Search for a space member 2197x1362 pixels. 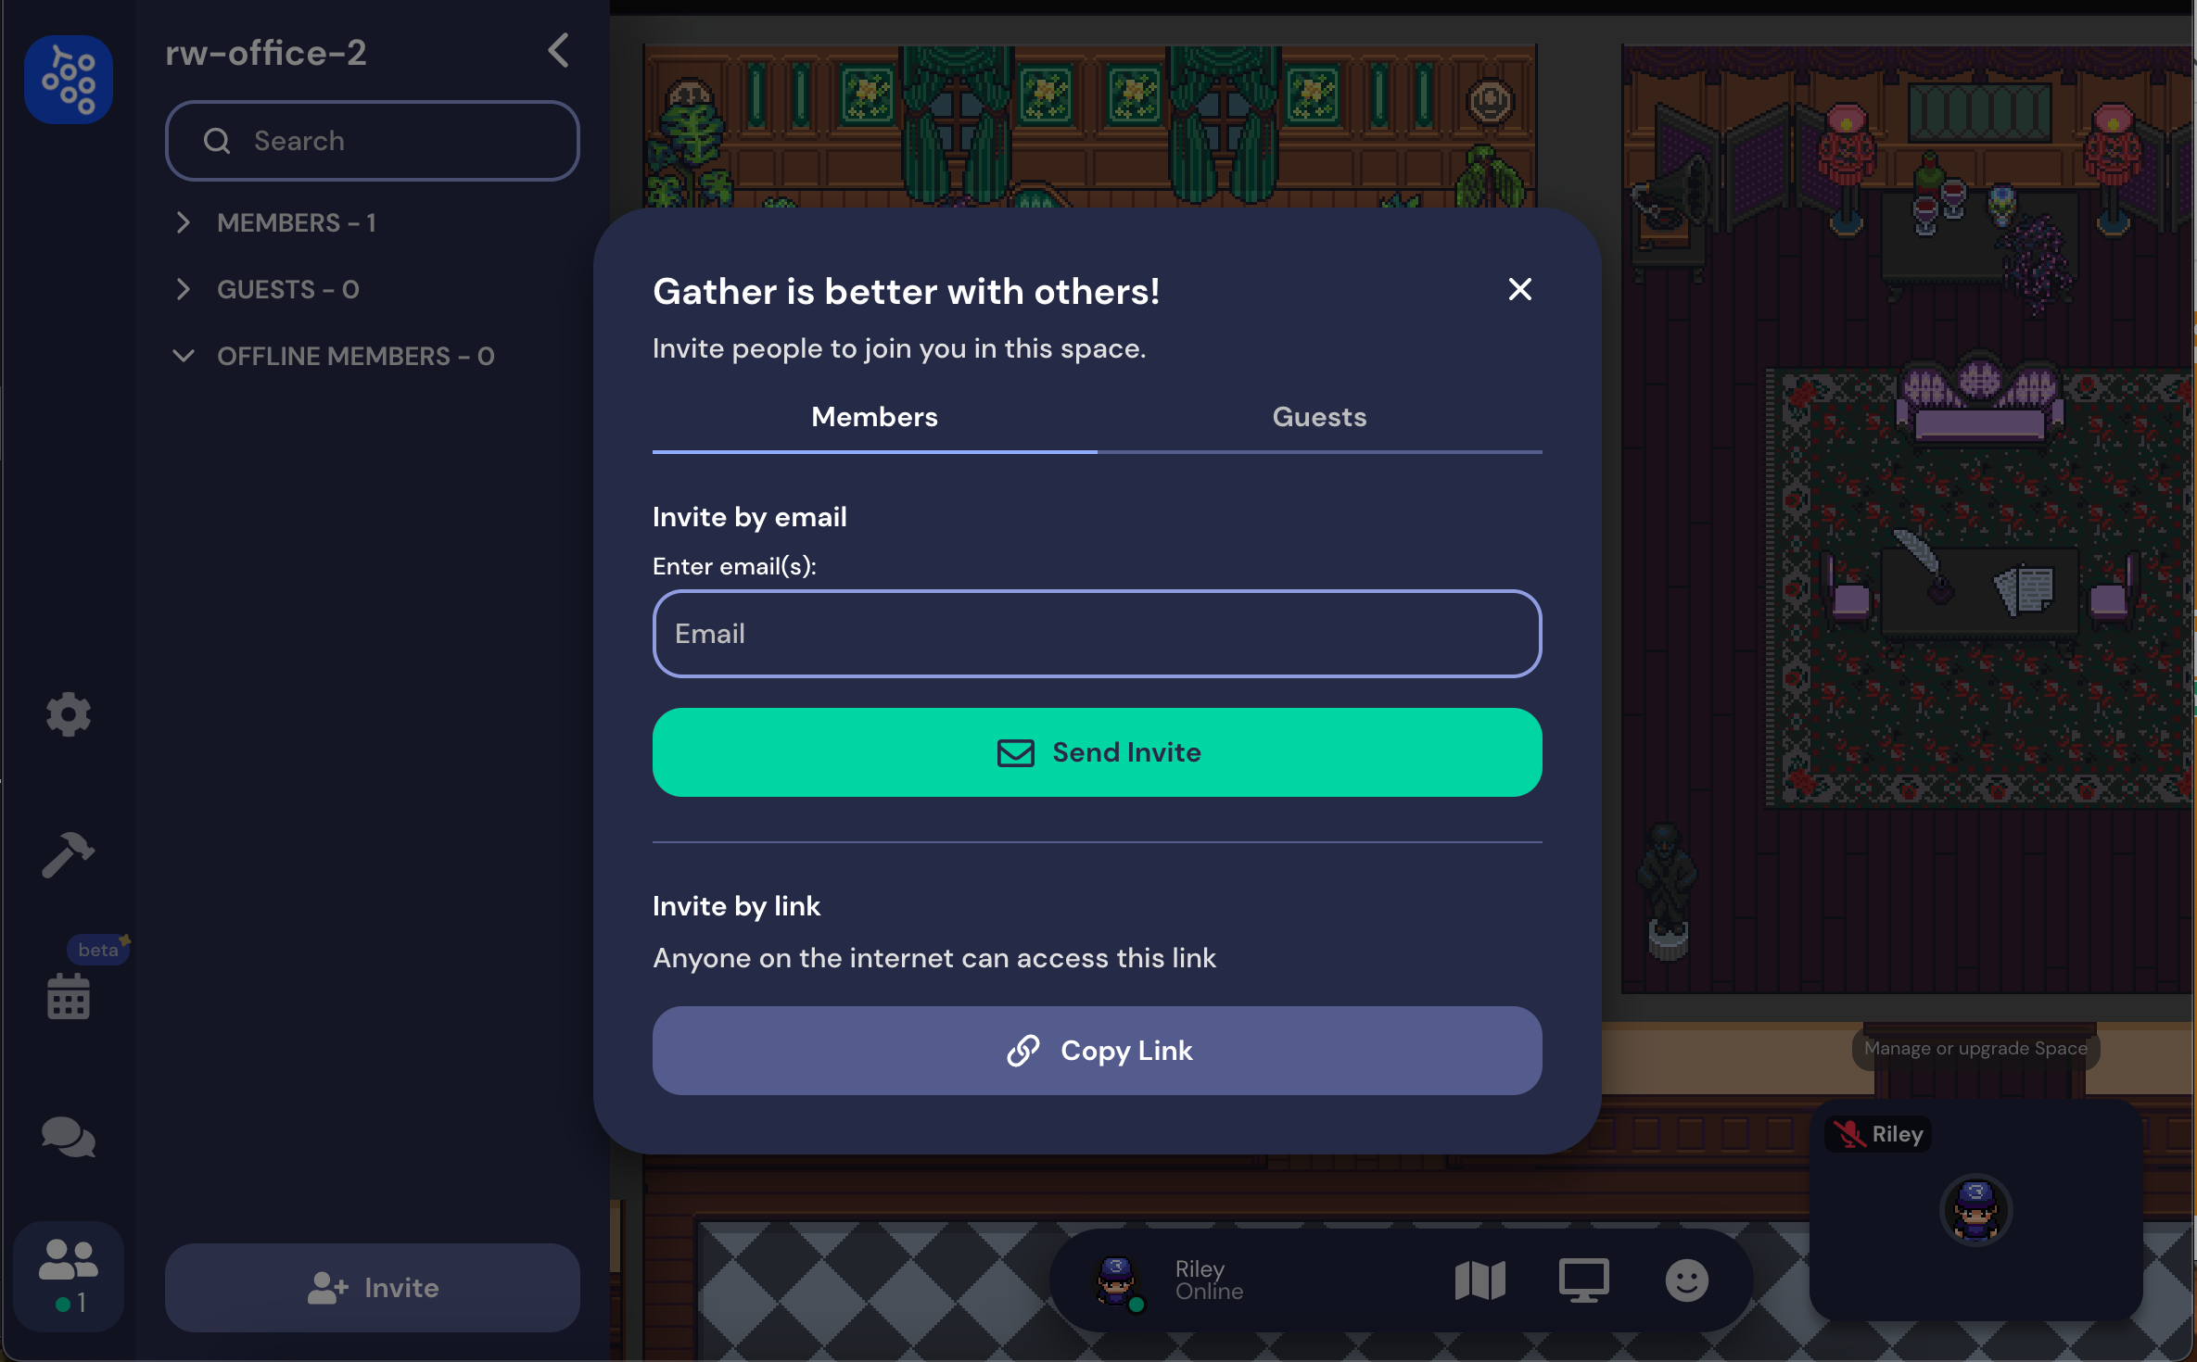372,141
